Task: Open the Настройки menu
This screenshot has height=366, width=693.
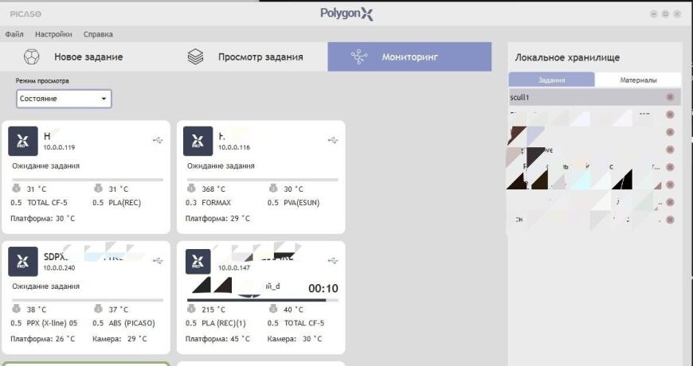Action: (53, 34)
